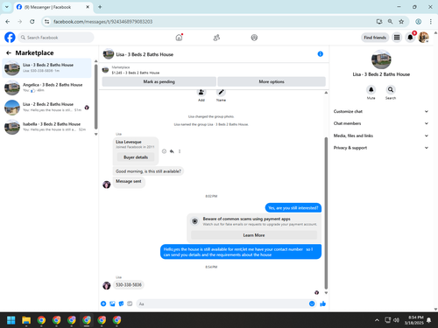The height and width of the screenshot is (328, 438).
Task: Click the large group photo in right panel
Action: coord(381,59)
